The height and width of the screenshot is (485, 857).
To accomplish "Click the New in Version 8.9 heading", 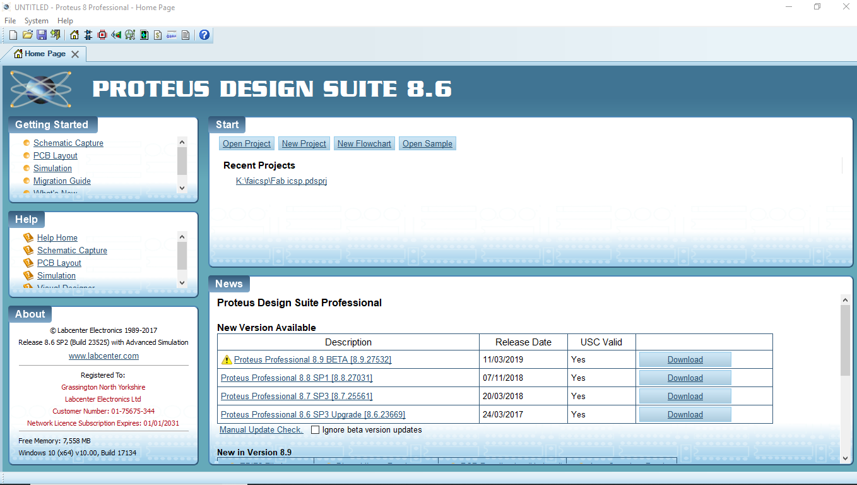I will point(254,452).
